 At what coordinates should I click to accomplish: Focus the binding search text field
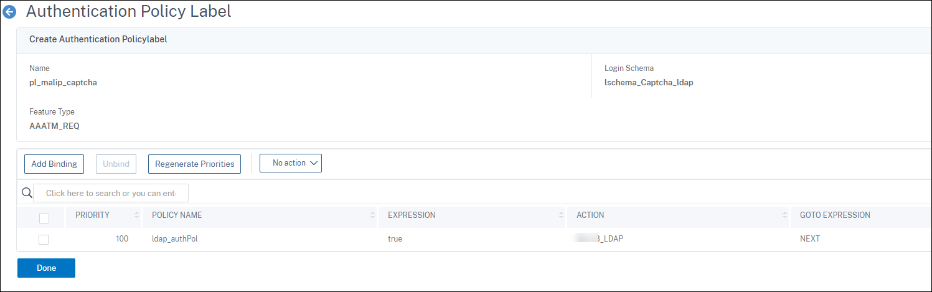(110, 193)
